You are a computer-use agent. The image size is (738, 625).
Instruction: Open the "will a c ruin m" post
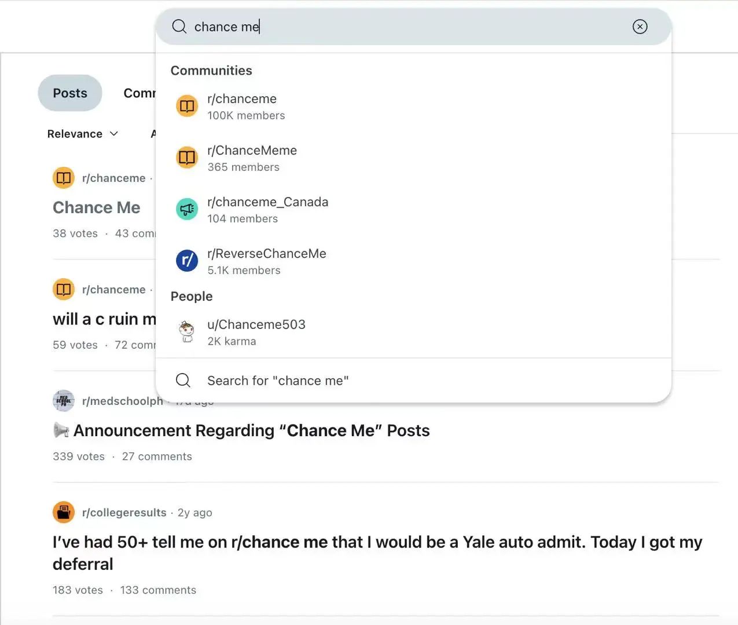pyautogui.click(x=105, y=319)
